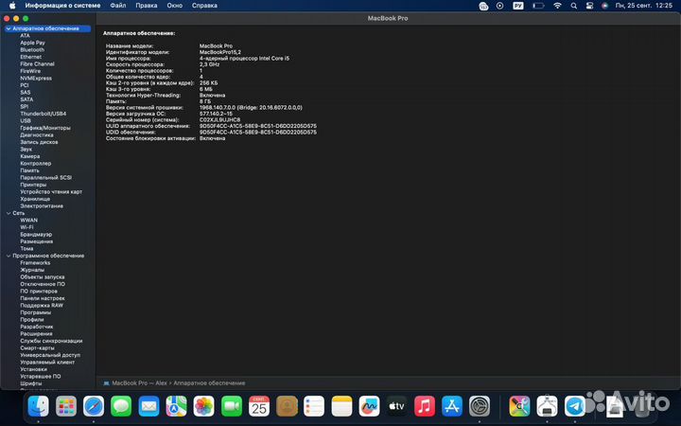Click MacBook Pro — Alex in path bar

coord(139,383)
